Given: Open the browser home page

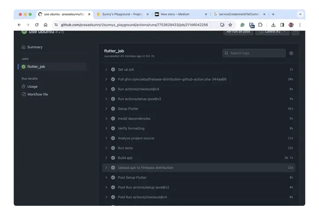Looking at the screenshot, I should point(46,25).
